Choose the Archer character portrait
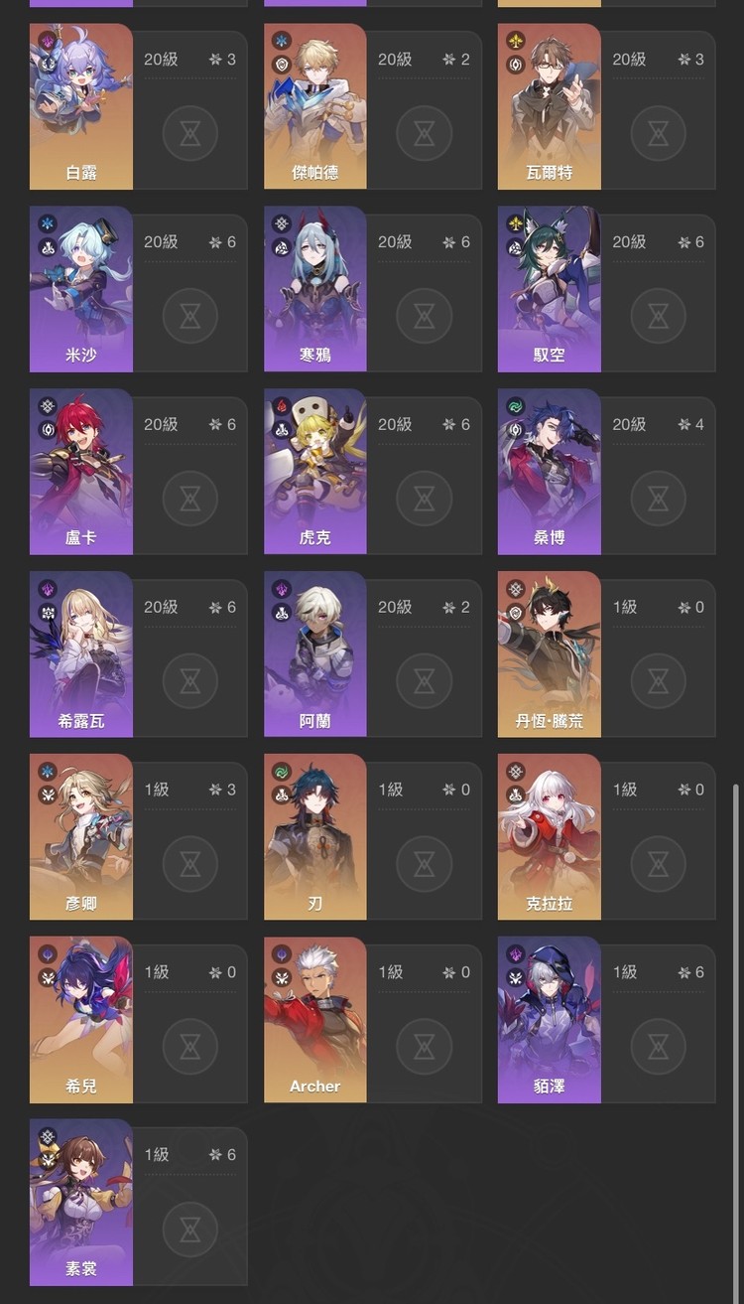 315,1020
